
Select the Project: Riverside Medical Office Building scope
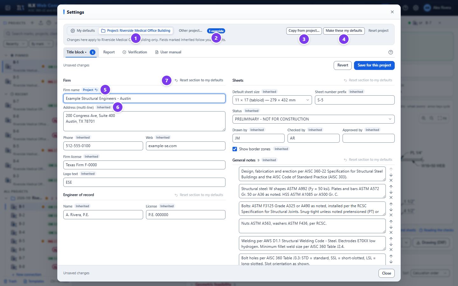coord(136,31)
